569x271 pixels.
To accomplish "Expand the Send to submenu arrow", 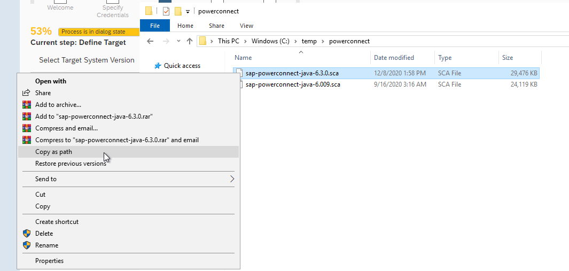I will [232, 179].
